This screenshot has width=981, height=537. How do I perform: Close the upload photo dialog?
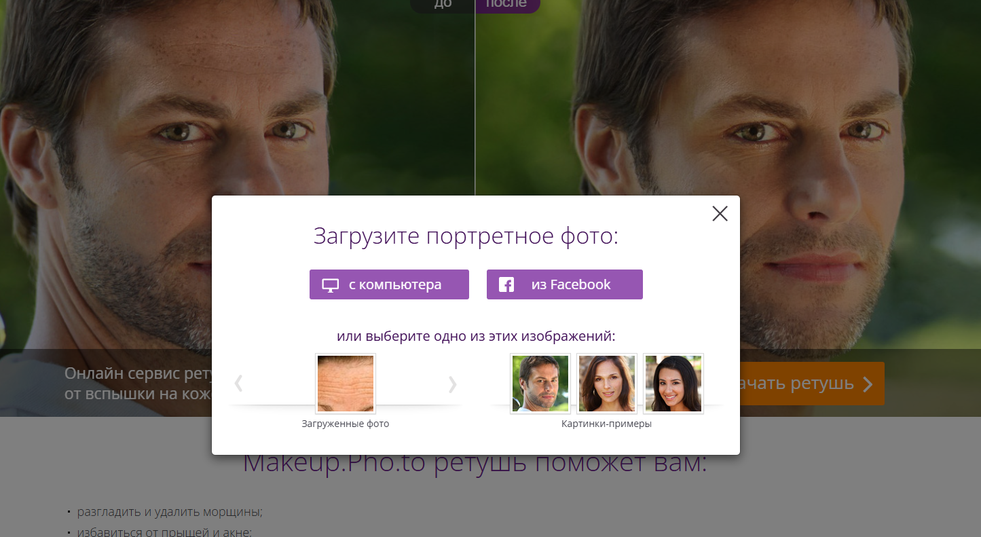[720, 214]
